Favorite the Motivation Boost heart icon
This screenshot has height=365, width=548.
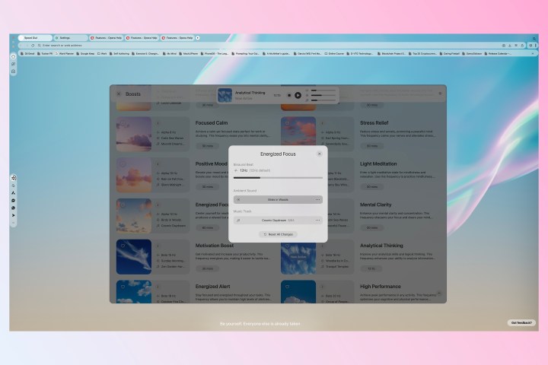click(121, 245)
